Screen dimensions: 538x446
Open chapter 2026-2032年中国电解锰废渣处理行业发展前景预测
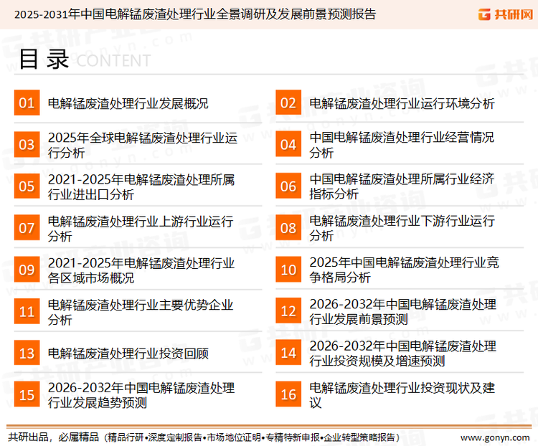tap(403, 311)
